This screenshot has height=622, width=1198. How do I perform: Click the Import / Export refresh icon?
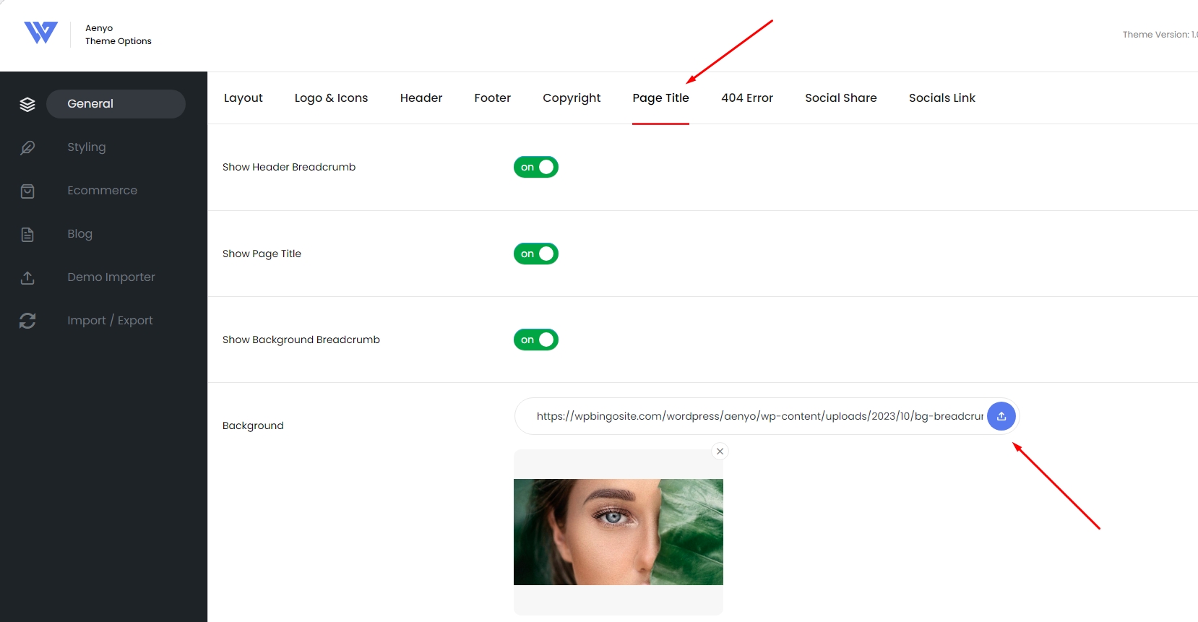tap(27, 321)
